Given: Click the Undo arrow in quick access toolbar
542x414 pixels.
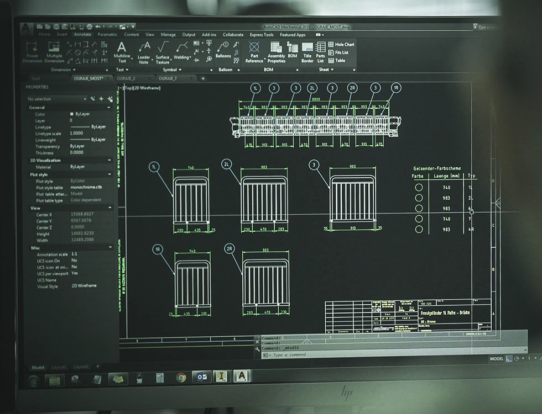Looking at the screenshot, I should [x=98, y=26].
